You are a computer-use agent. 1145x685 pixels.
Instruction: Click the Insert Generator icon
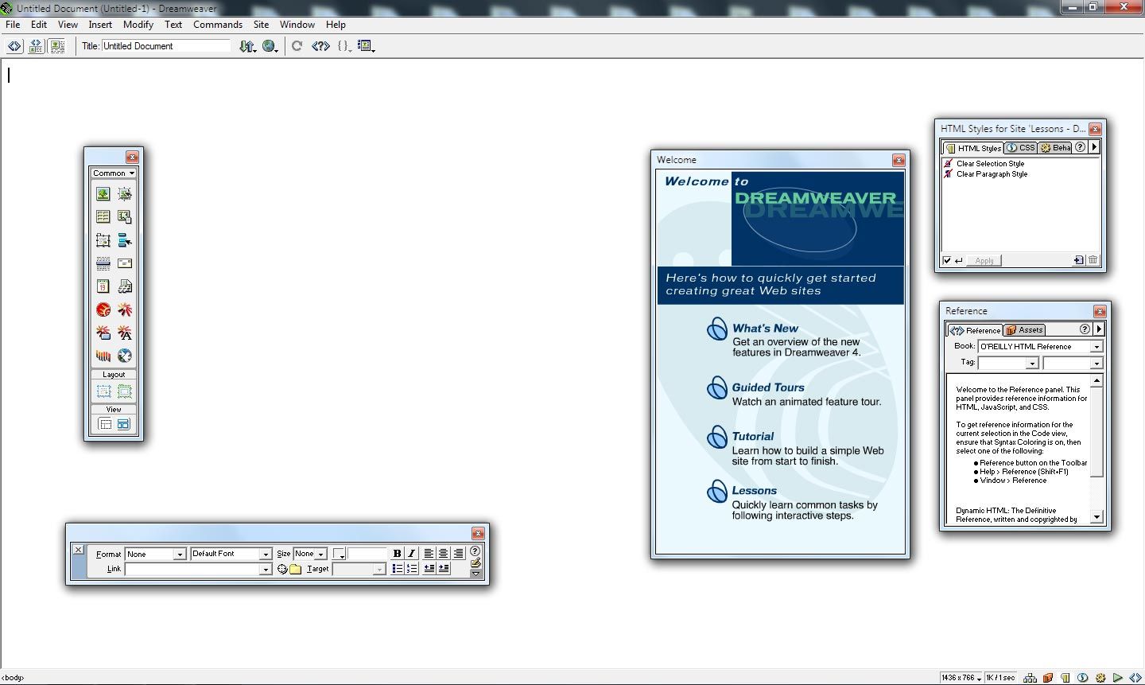tap(125, 355)
